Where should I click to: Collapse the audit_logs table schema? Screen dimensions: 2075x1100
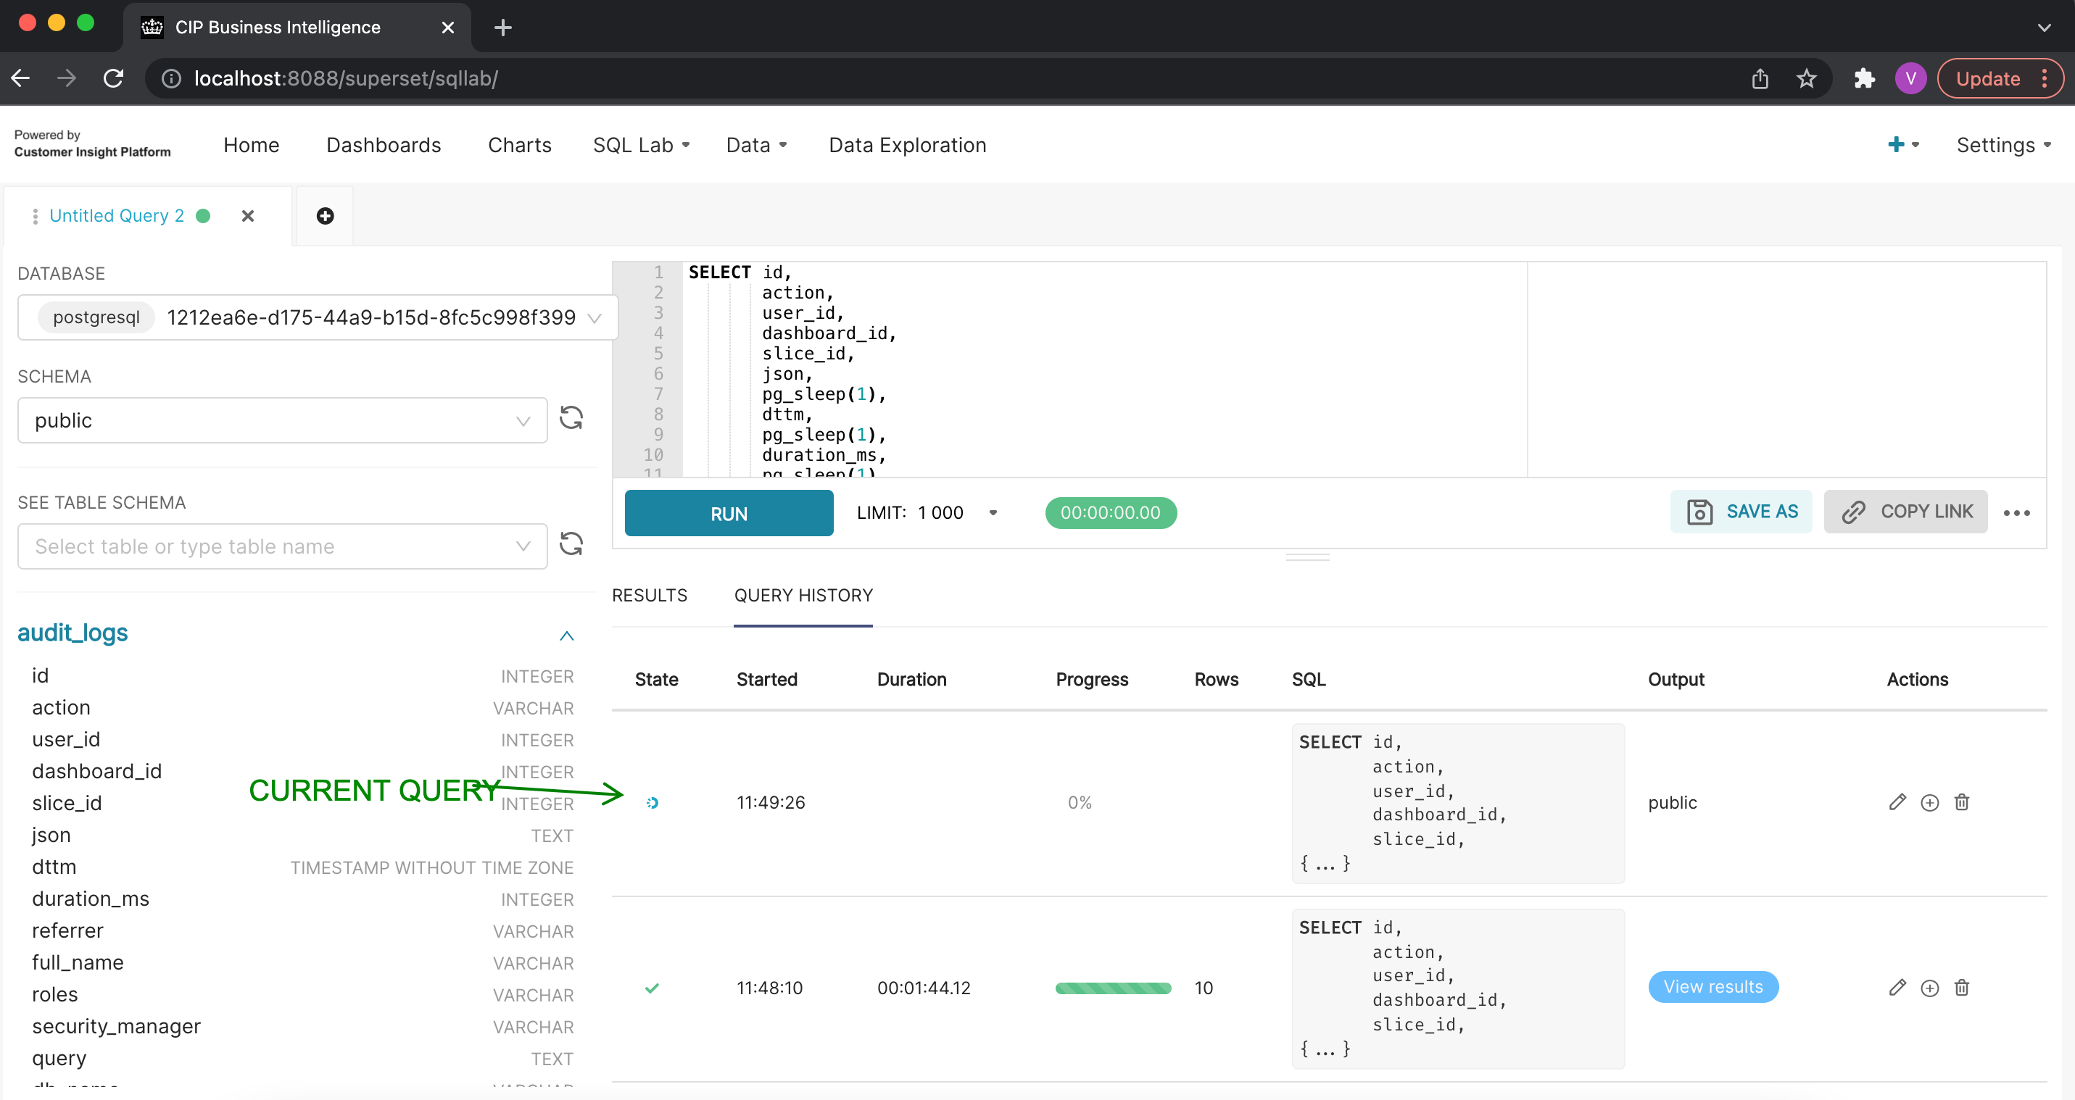pyautogui.click(x=566, y=636)
